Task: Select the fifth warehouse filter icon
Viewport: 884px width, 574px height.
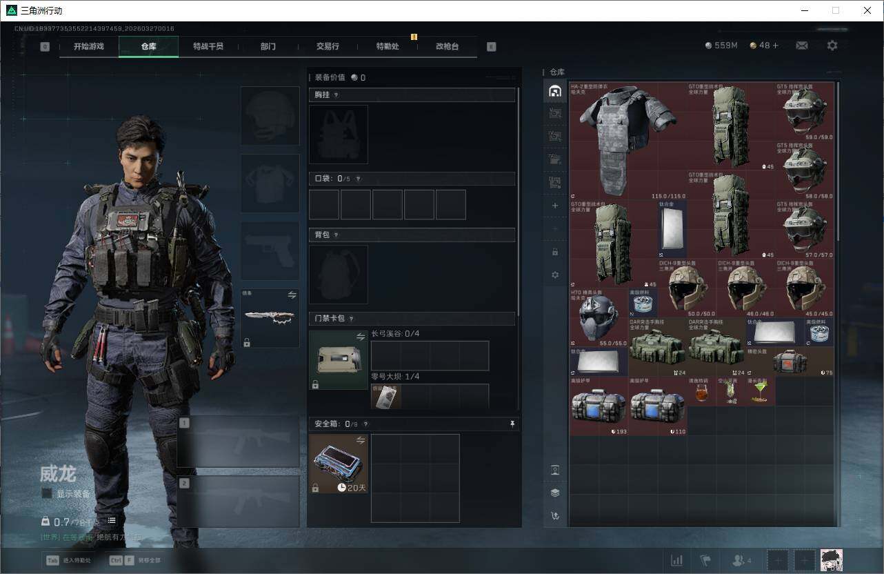Action: pos(555,182)
